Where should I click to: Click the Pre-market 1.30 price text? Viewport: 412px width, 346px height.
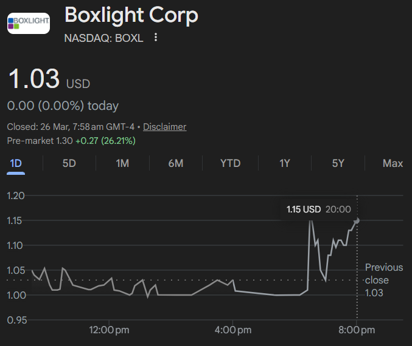(40, 141)
